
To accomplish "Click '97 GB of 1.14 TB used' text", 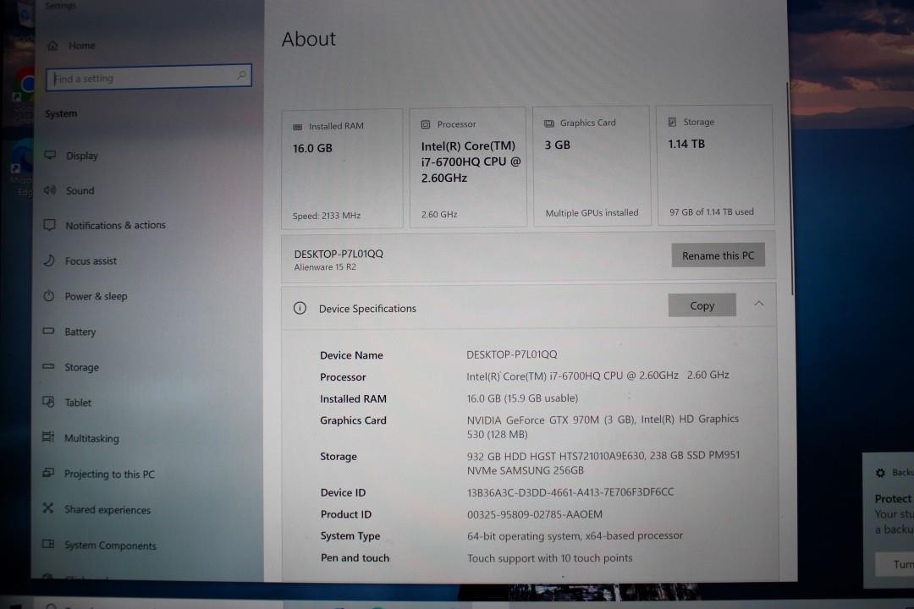I will click(711, 212).
